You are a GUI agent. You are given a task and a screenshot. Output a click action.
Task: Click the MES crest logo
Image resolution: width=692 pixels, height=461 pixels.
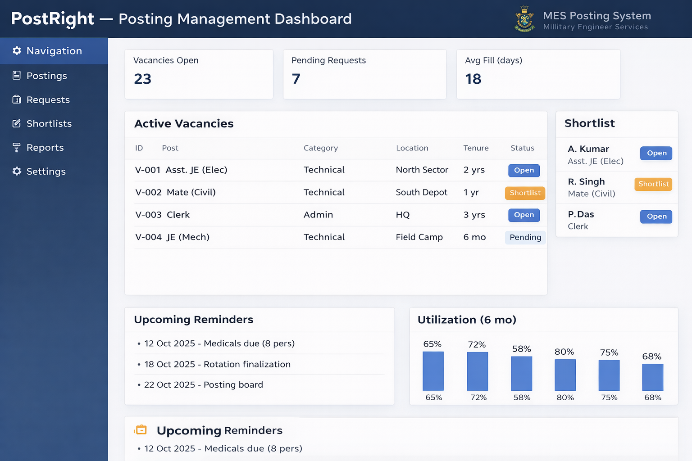point(524,18)
